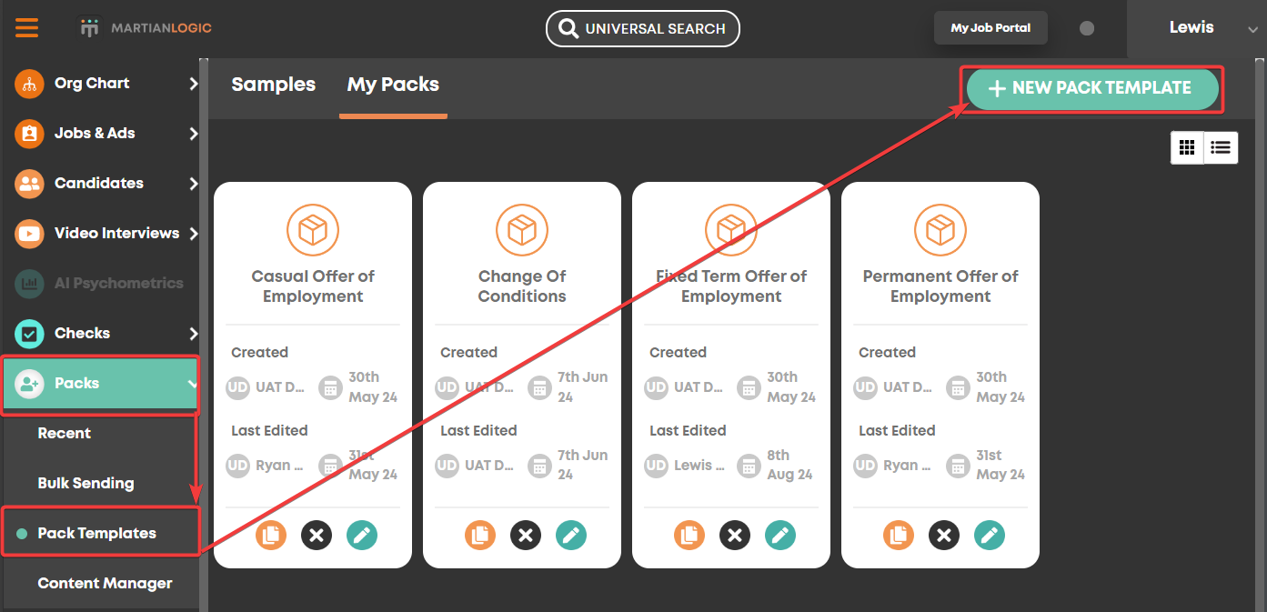Viewport: 1267px width, 612px height.
Task: Click the Org Chart sidebar icon
Action: 29,84
